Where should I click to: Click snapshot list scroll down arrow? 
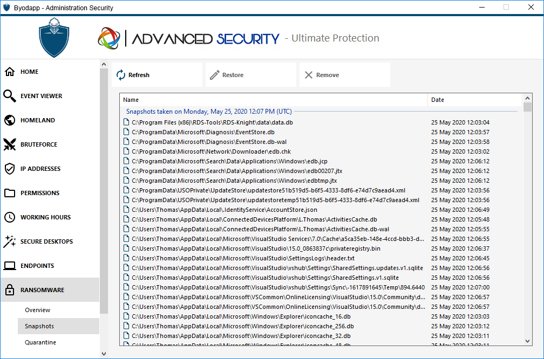(527, 341)
